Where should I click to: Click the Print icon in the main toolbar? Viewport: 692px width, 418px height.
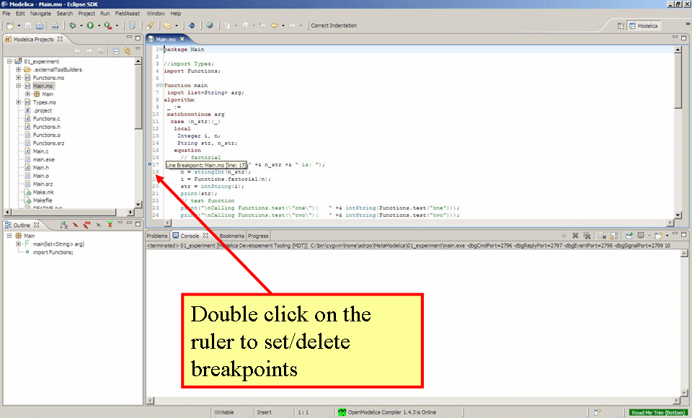pos(40,25)
